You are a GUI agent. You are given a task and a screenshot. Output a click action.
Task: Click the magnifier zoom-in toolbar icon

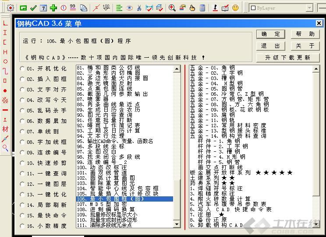coord(172,8)
